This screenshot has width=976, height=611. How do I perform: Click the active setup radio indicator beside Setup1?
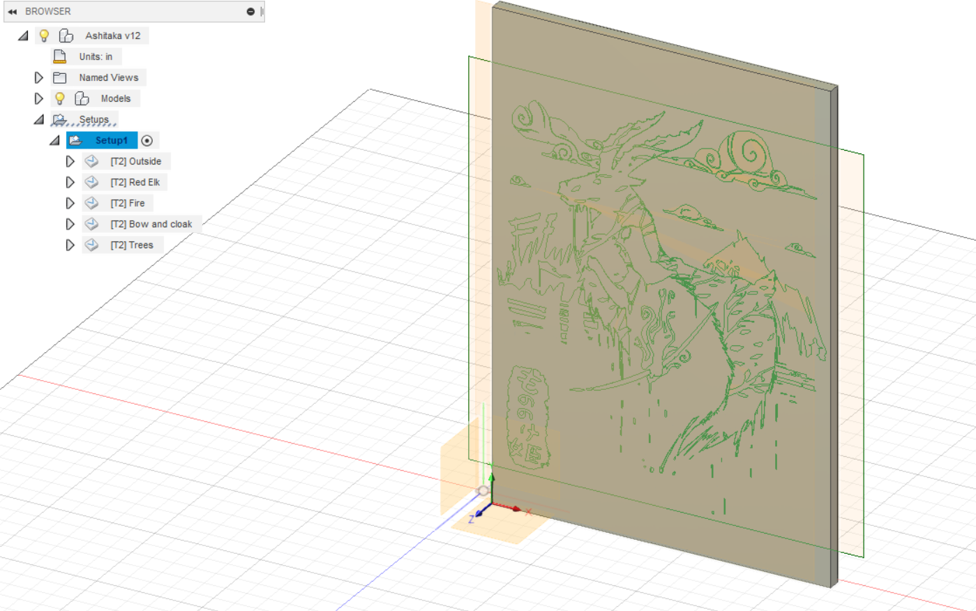point(147,140)
